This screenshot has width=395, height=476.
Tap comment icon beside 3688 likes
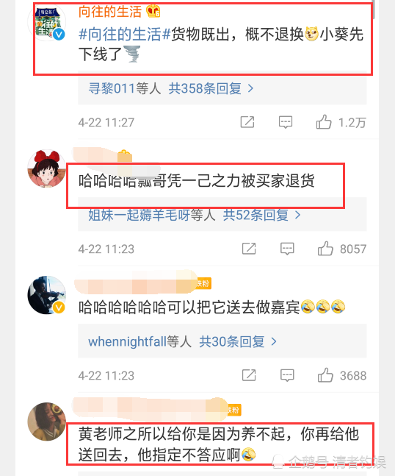click(x=287, y=375)
